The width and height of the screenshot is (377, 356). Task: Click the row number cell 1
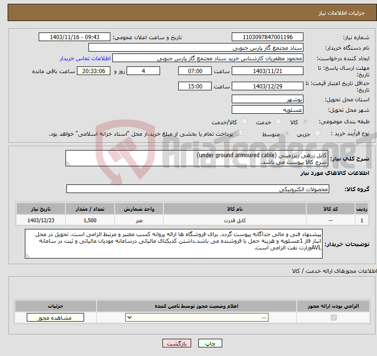click(362, 220)
